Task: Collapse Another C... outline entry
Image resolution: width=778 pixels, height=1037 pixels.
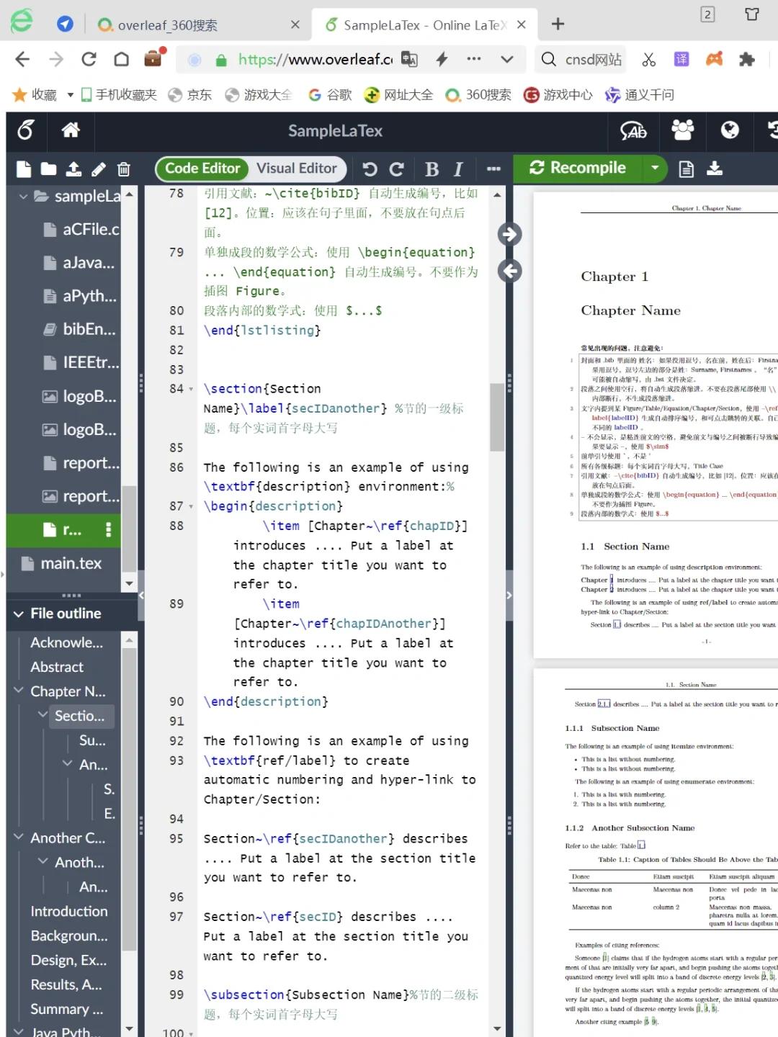Action: 19,838
